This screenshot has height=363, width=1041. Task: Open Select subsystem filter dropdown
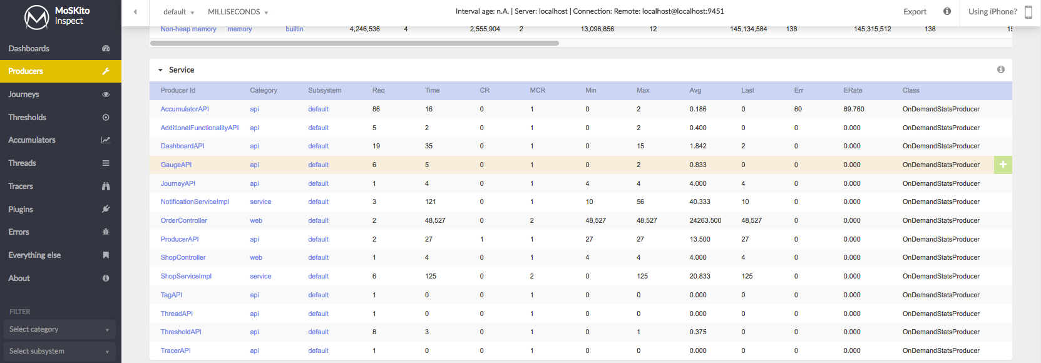[59, 351]
